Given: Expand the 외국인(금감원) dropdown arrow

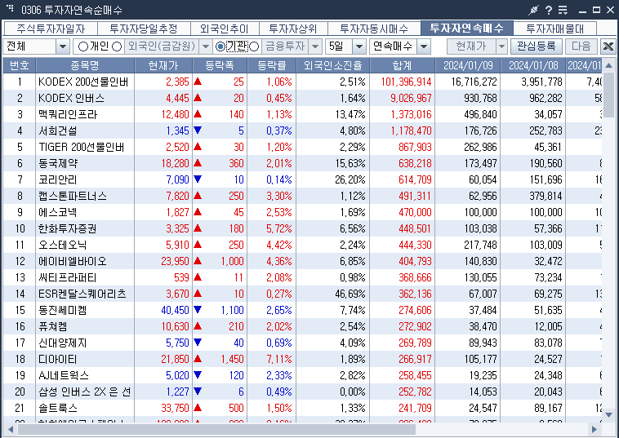Looking at the screenshot, I should coord(205,46).
